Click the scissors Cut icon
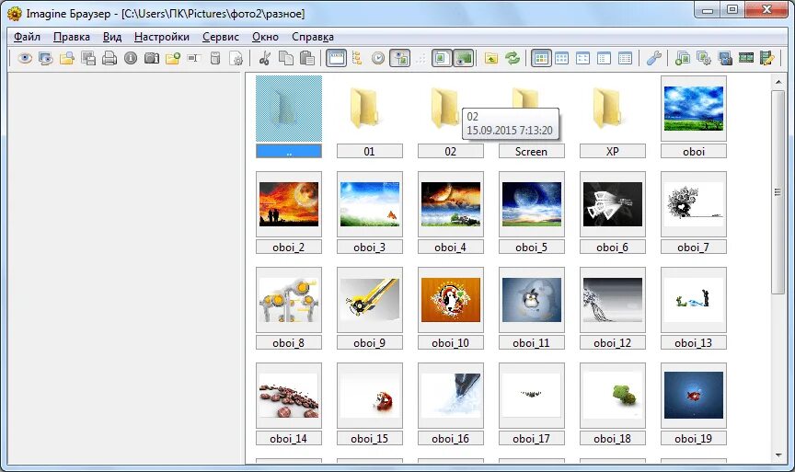Screen dimensions: 795x472 click(x=264, y=59)
